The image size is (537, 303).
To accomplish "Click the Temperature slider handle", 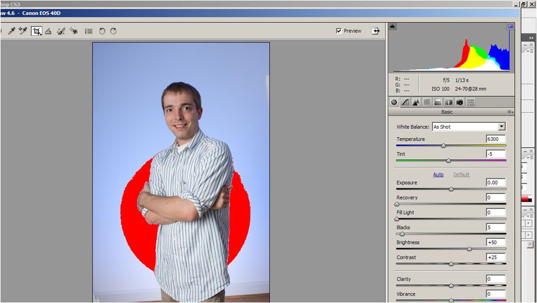I will coord(443,145).
